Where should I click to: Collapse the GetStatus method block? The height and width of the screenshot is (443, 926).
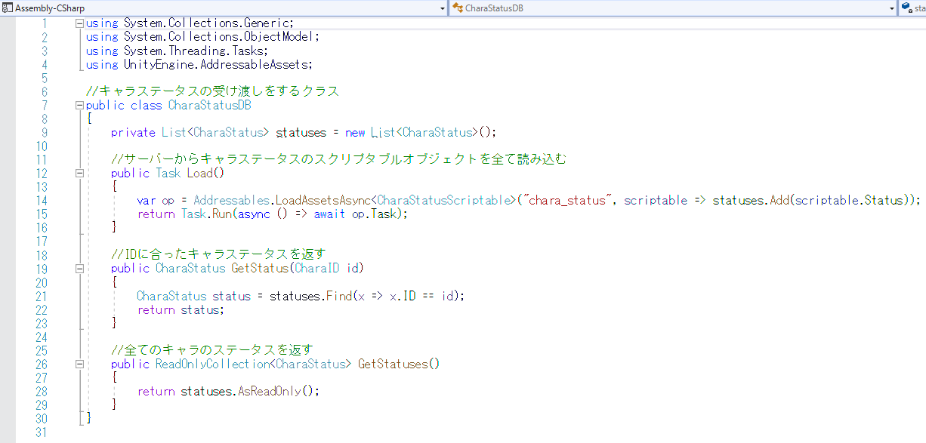pos(79,268)
